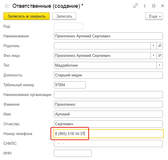Focus the Наименование организации field
The width and height of the screenshot is (168, 160).
click(108, 95)
